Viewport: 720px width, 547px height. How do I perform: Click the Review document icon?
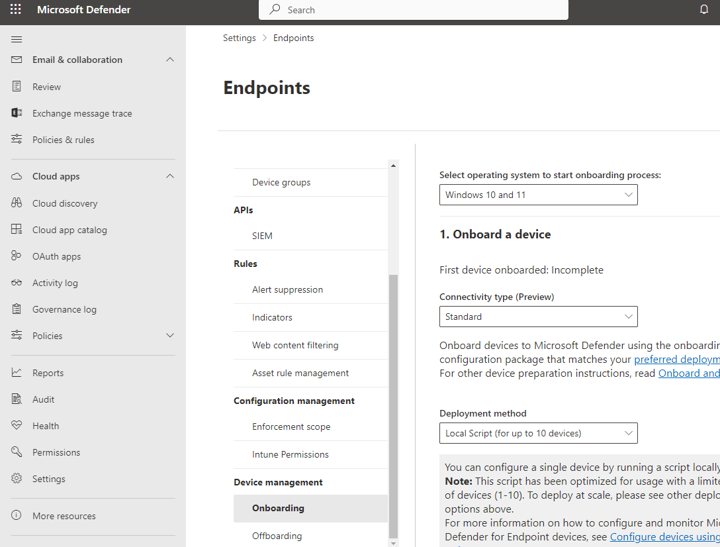[17, 86]
